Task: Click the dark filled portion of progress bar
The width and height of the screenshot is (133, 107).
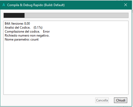Action: (x=14, y=15)
